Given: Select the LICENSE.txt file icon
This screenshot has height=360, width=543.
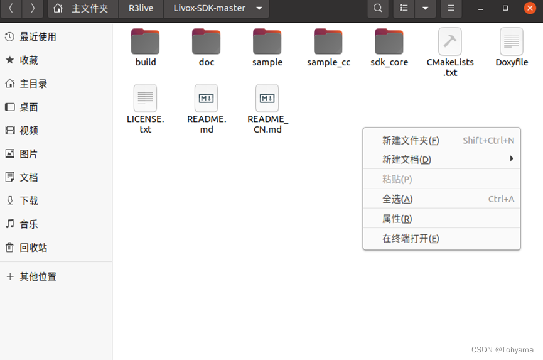Looking at the screenshot, I should coord(146,98).
